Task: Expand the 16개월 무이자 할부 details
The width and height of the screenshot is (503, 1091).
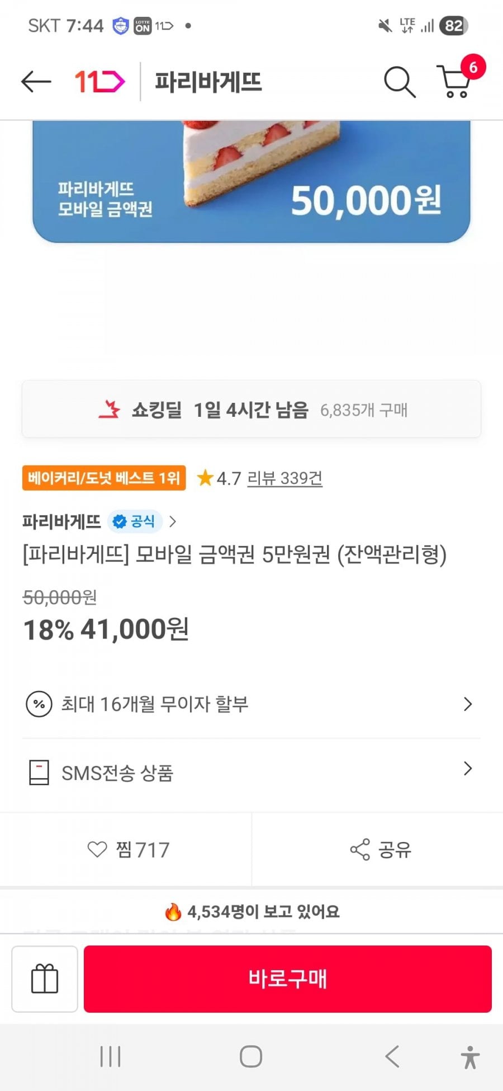Action: pyautogui.click(x=251, y=704)
